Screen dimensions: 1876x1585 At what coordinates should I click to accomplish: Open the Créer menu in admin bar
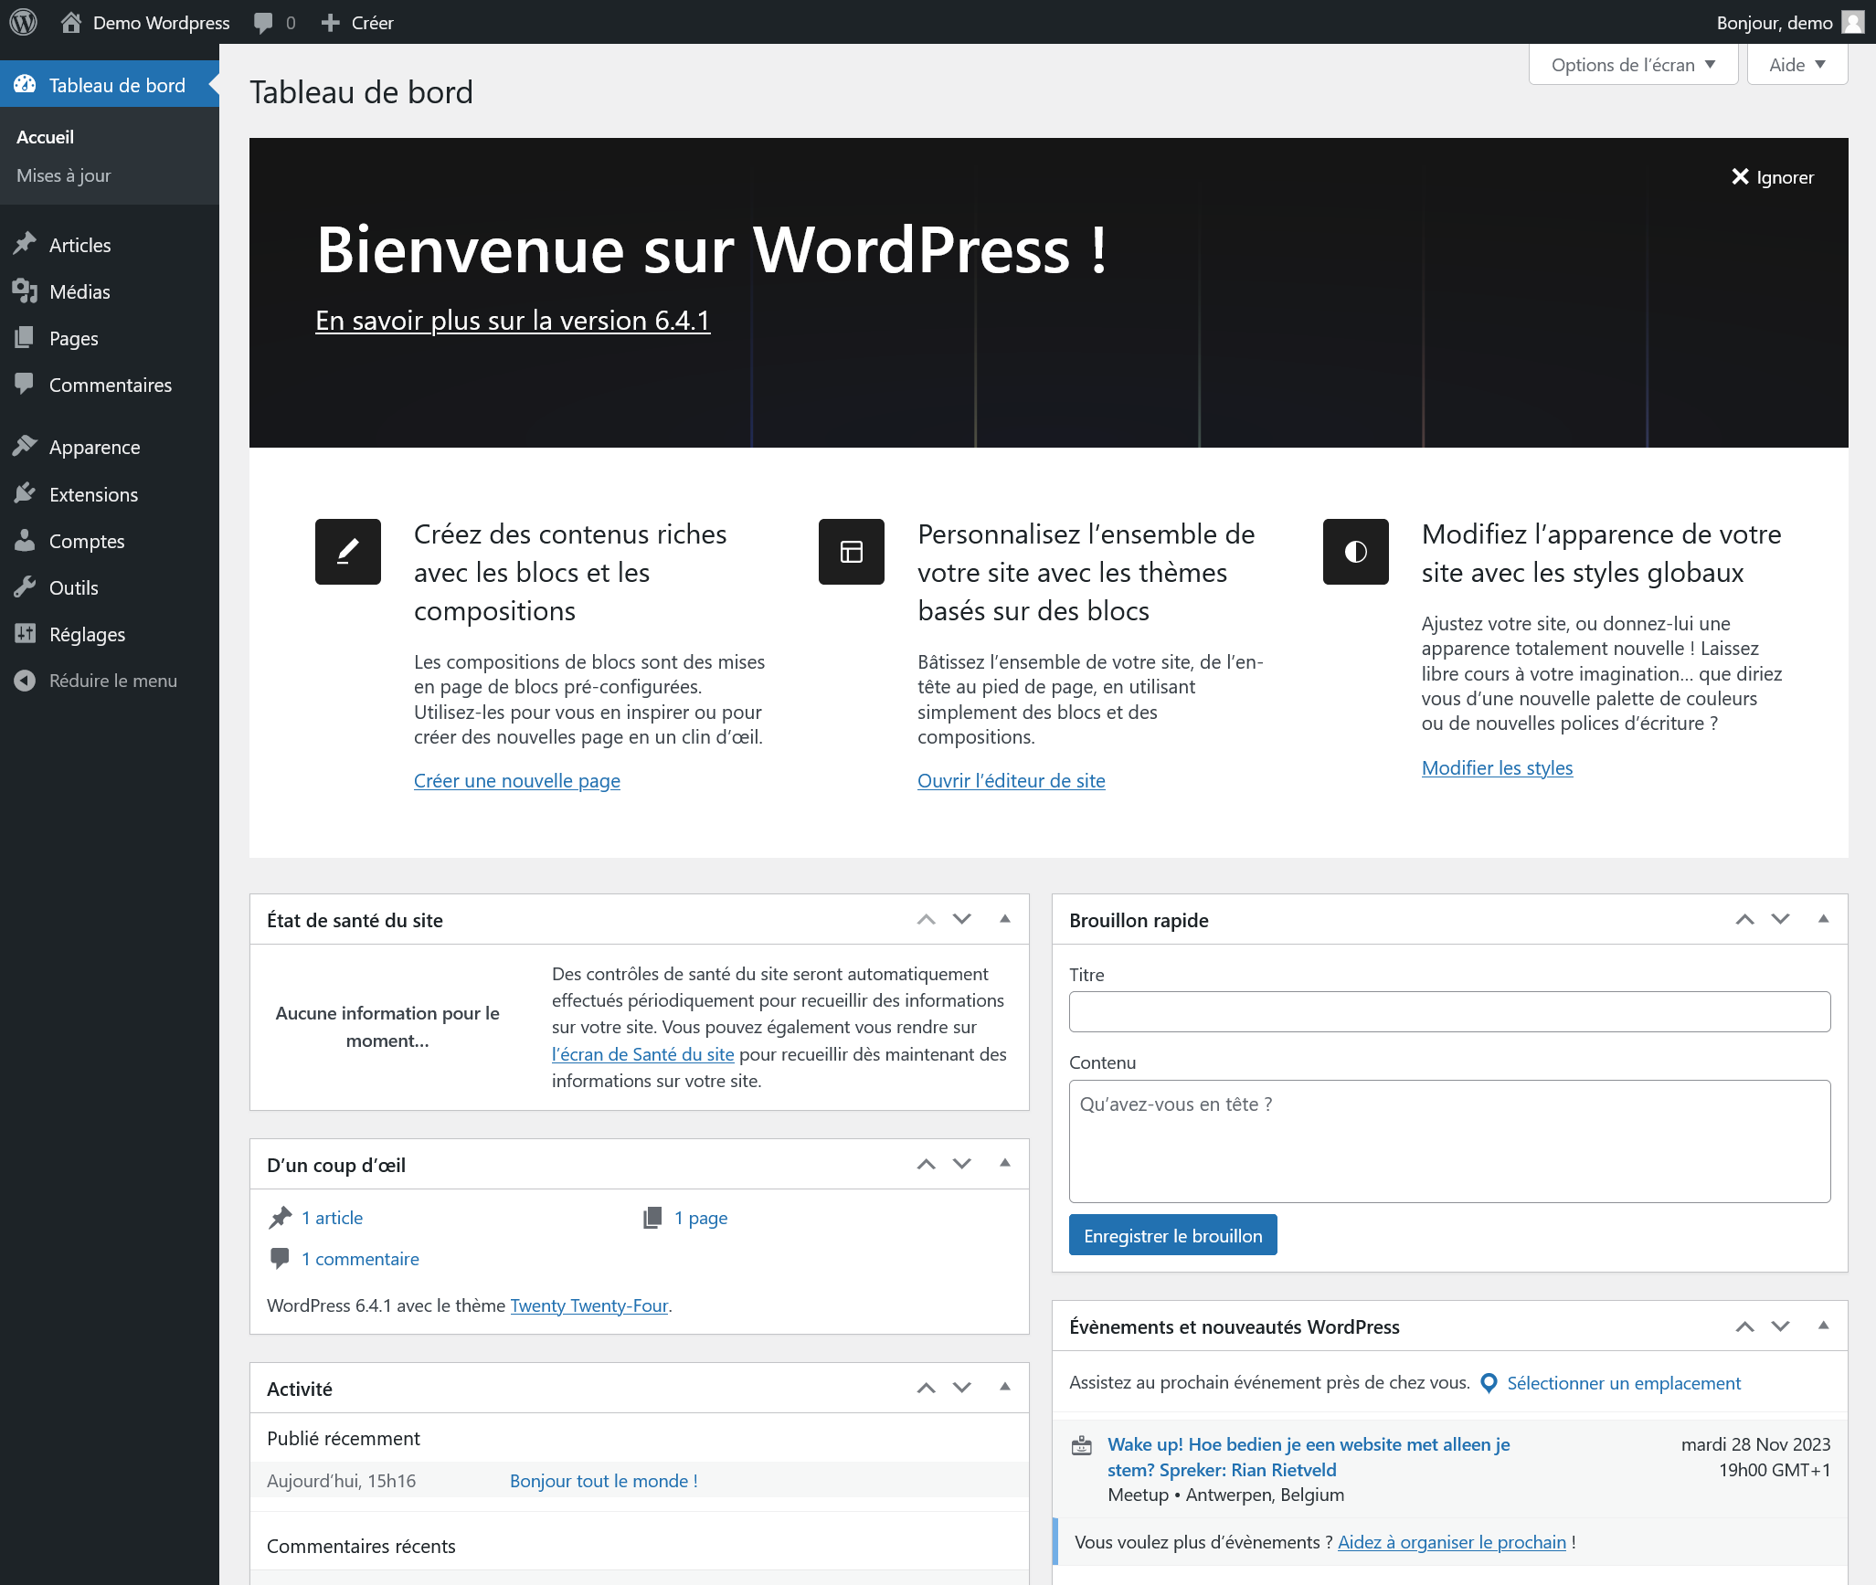click(x=357, y=23)
